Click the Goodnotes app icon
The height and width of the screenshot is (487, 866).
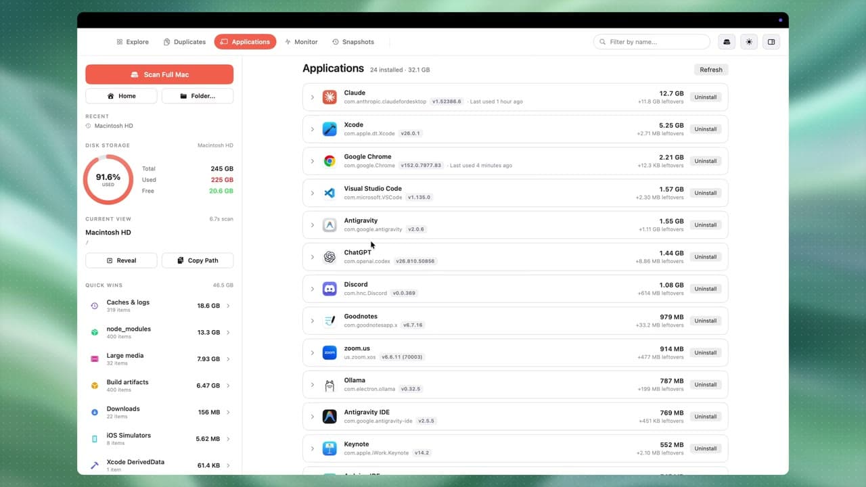(x=329, y=321)
